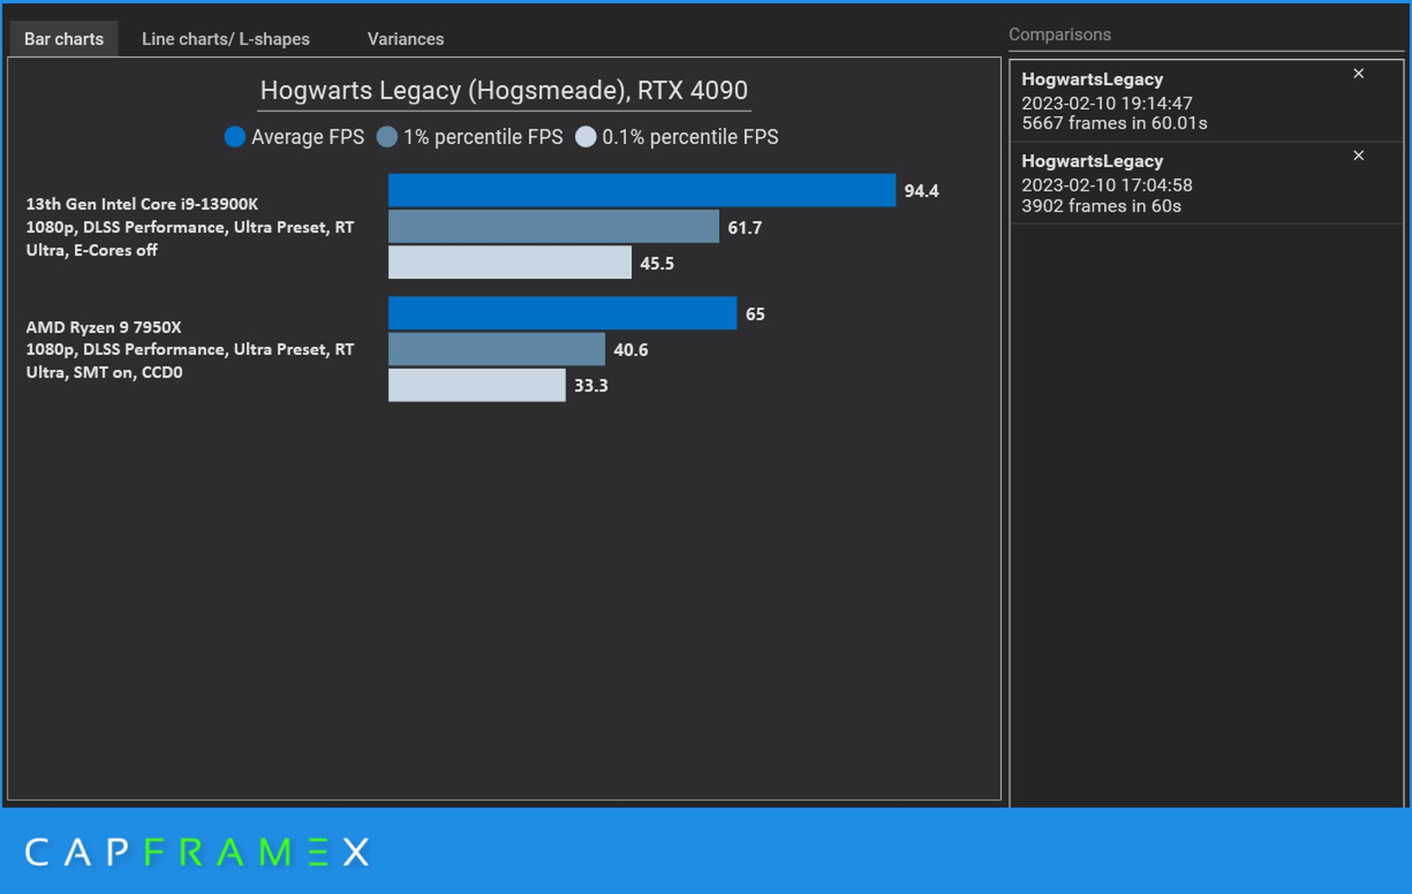Switch to the Bar charts tab

point(63,39)
